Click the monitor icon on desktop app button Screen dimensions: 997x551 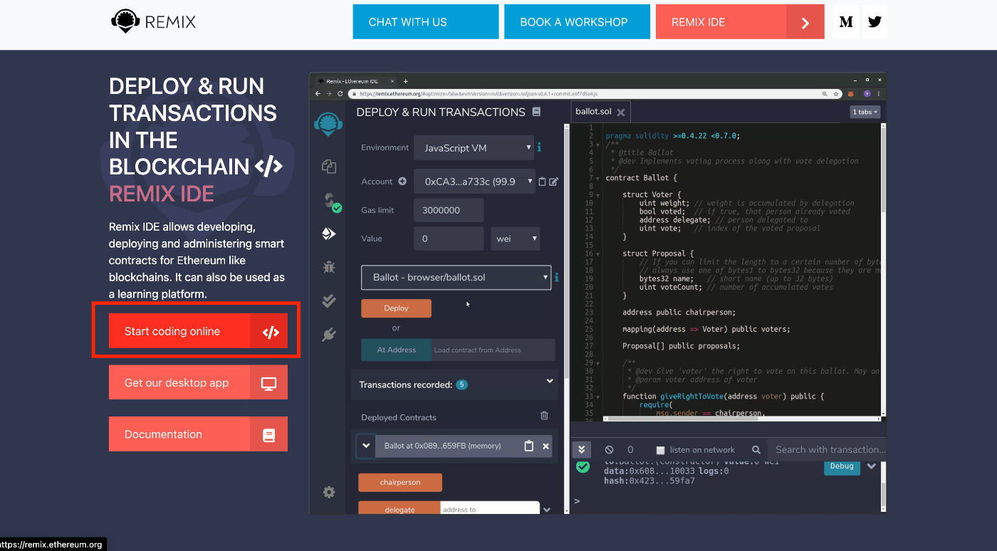[268, 383]
